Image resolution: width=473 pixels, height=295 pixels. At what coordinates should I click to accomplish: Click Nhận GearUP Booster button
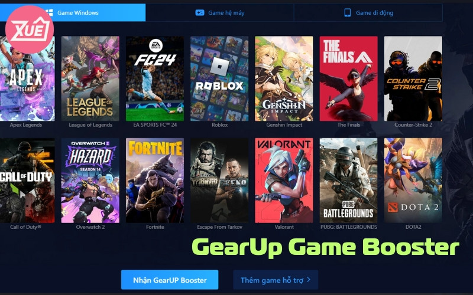click(x=170, y=280)
